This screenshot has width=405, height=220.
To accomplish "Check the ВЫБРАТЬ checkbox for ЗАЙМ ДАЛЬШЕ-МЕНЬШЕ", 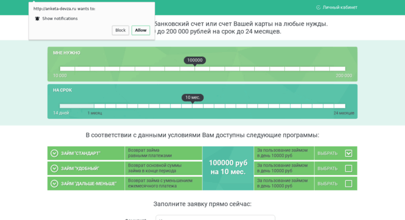I will coord(348,184).
